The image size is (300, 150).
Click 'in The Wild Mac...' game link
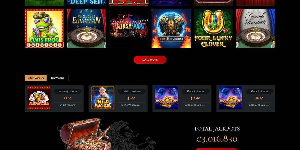point(131,105)
